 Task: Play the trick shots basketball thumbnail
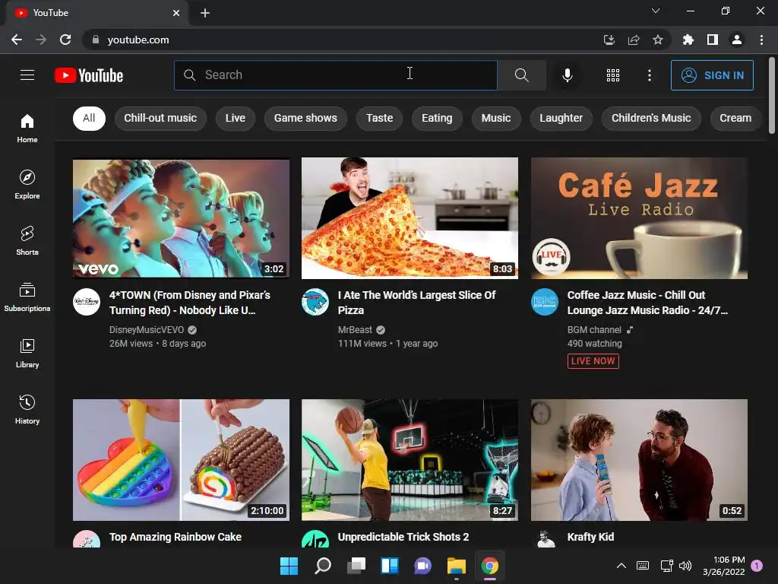pos(410,460)
